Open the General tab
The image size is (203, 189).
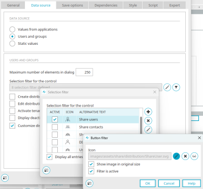(x=13, y=5)
